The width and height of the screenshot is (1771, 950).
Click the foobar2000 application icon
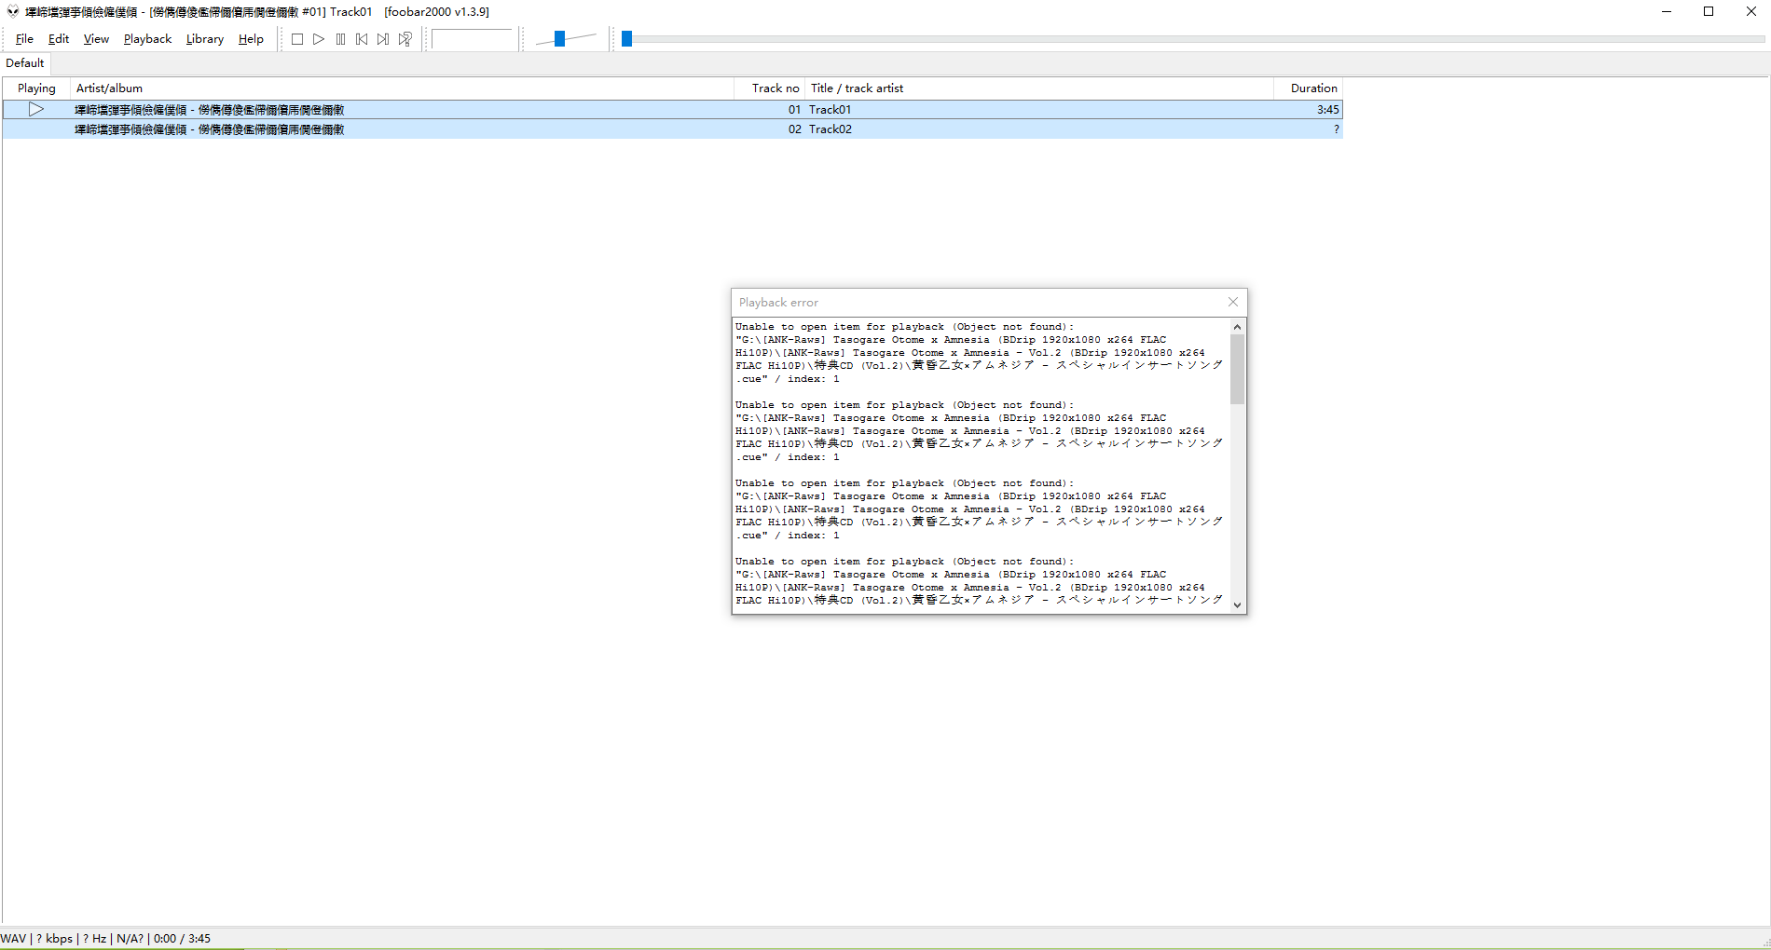coord(12,12)
